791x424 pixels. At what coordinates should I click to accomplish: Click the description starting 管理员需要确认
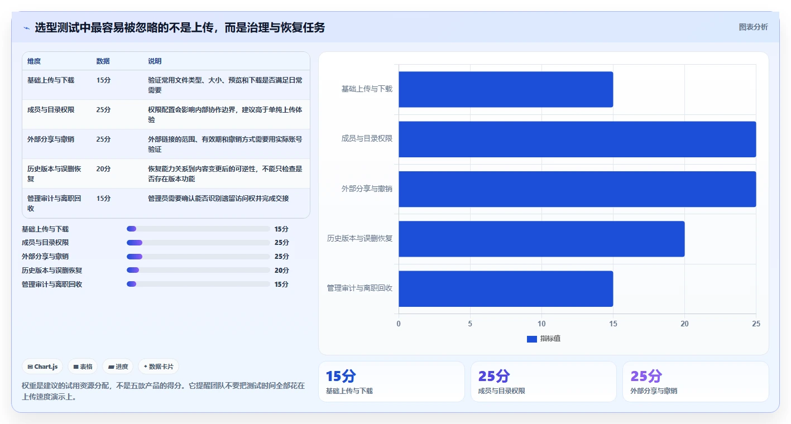[218, 199]
